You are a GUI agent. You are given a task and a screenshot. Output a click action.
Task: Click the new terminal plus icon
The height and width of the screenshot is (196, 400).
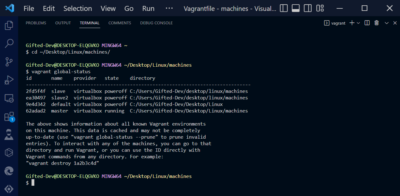click(352, 23)
